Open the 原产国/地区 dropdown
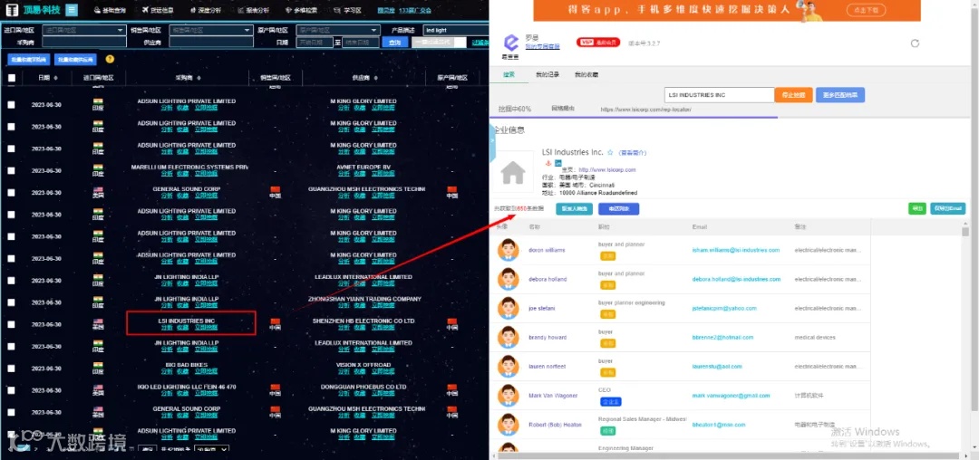Screen dimensions: 979x460 click(338, 30)
